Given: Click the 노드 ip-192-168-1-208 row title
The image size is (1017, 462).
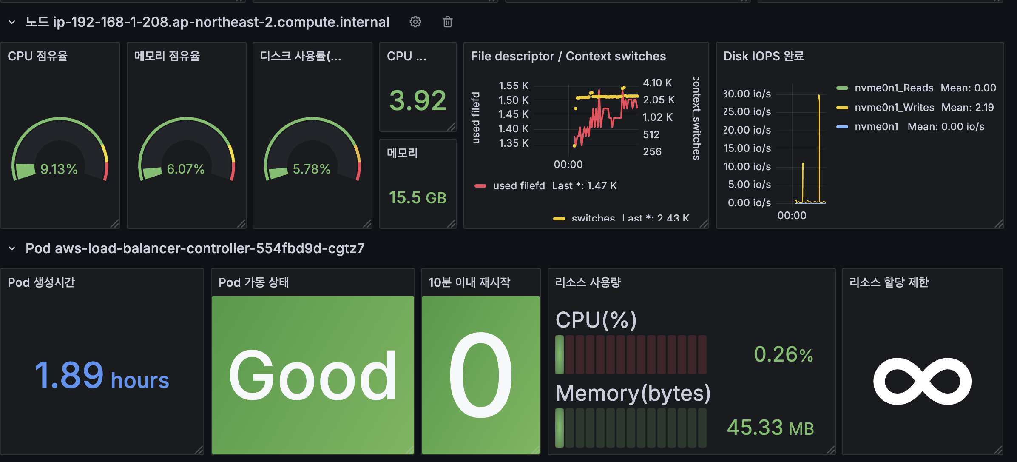Looking at the screenshot, I should pos(207,22).
